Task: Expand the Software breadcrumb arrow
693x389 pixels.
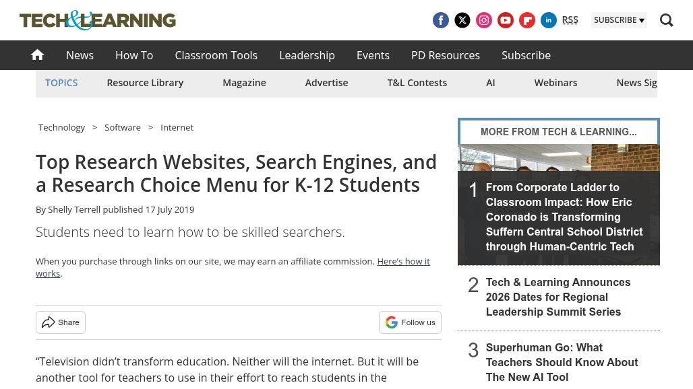Action: pos(150,127)
